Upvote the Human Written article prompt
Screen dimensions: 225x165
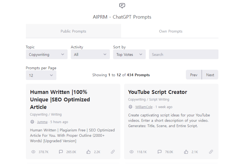[88, 152]
